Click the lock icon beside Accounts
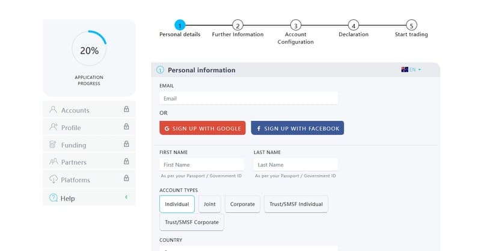The height and width of the screenshot is (251, 481). 126,110
